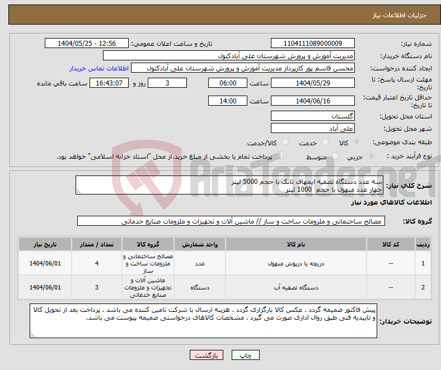
Task: Click the validity time field 14:00
Action: (228, 101)
